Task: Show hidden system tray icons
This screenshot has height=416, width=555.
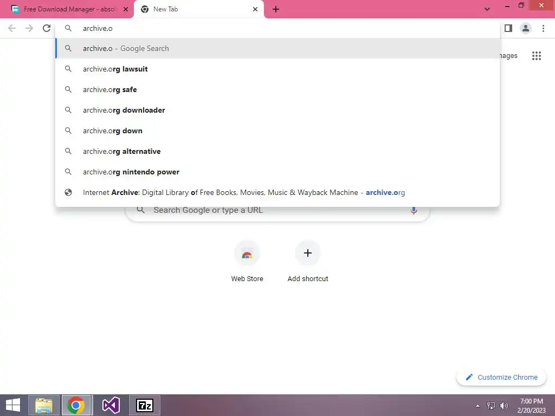Action: [x=478, y=406]
